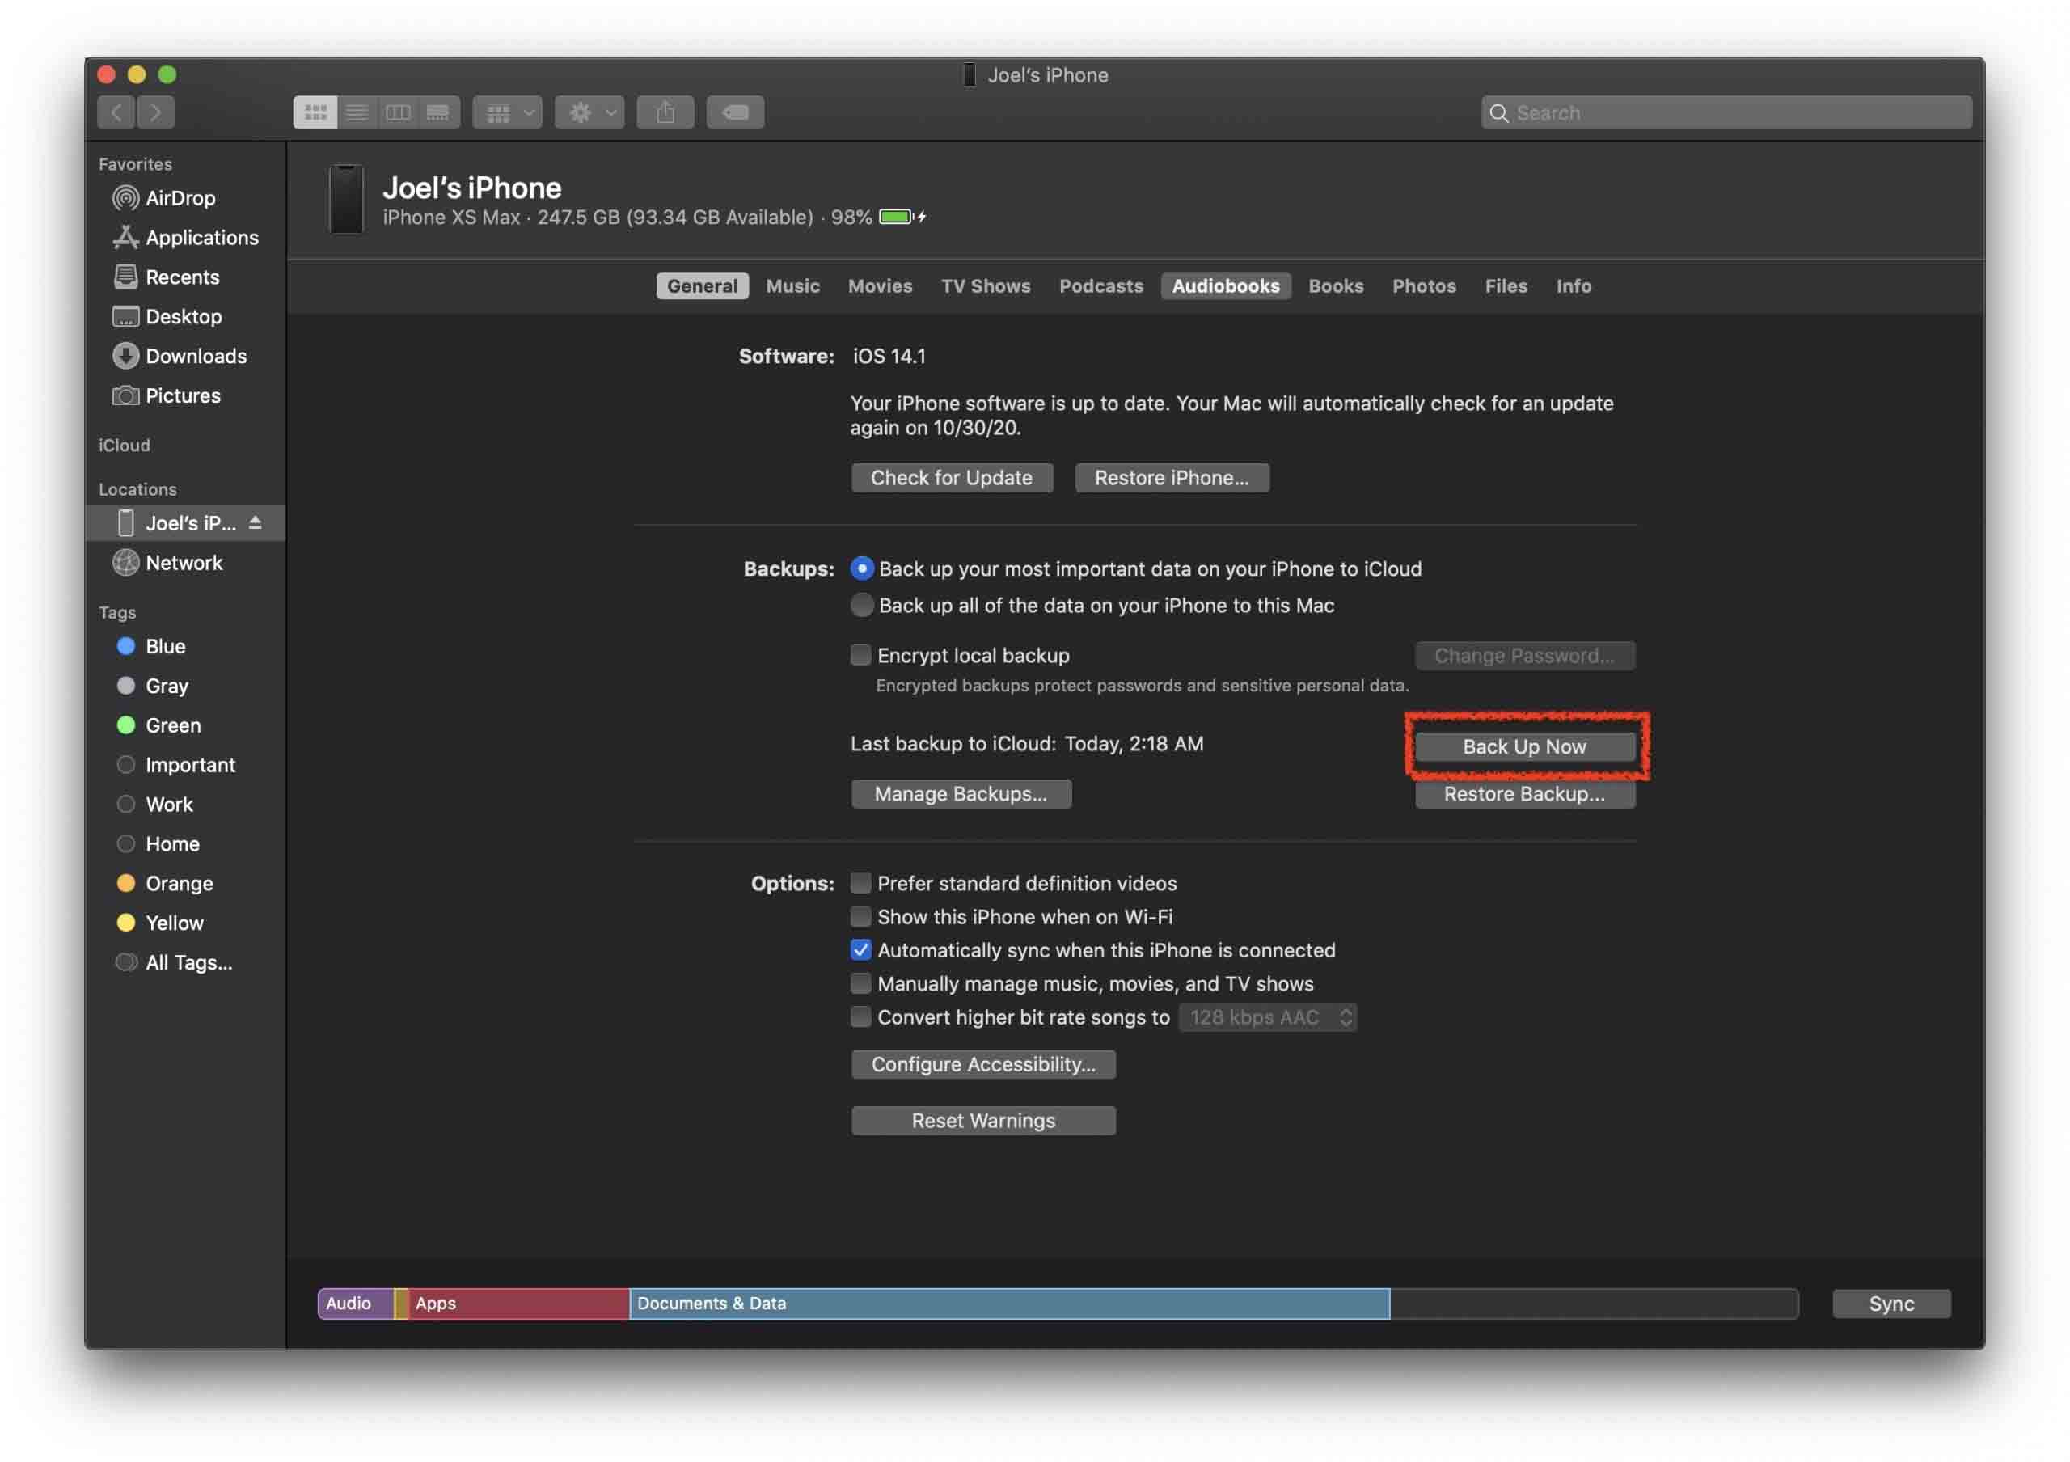Switch to the Photos tab

[x=1424, y=286]
